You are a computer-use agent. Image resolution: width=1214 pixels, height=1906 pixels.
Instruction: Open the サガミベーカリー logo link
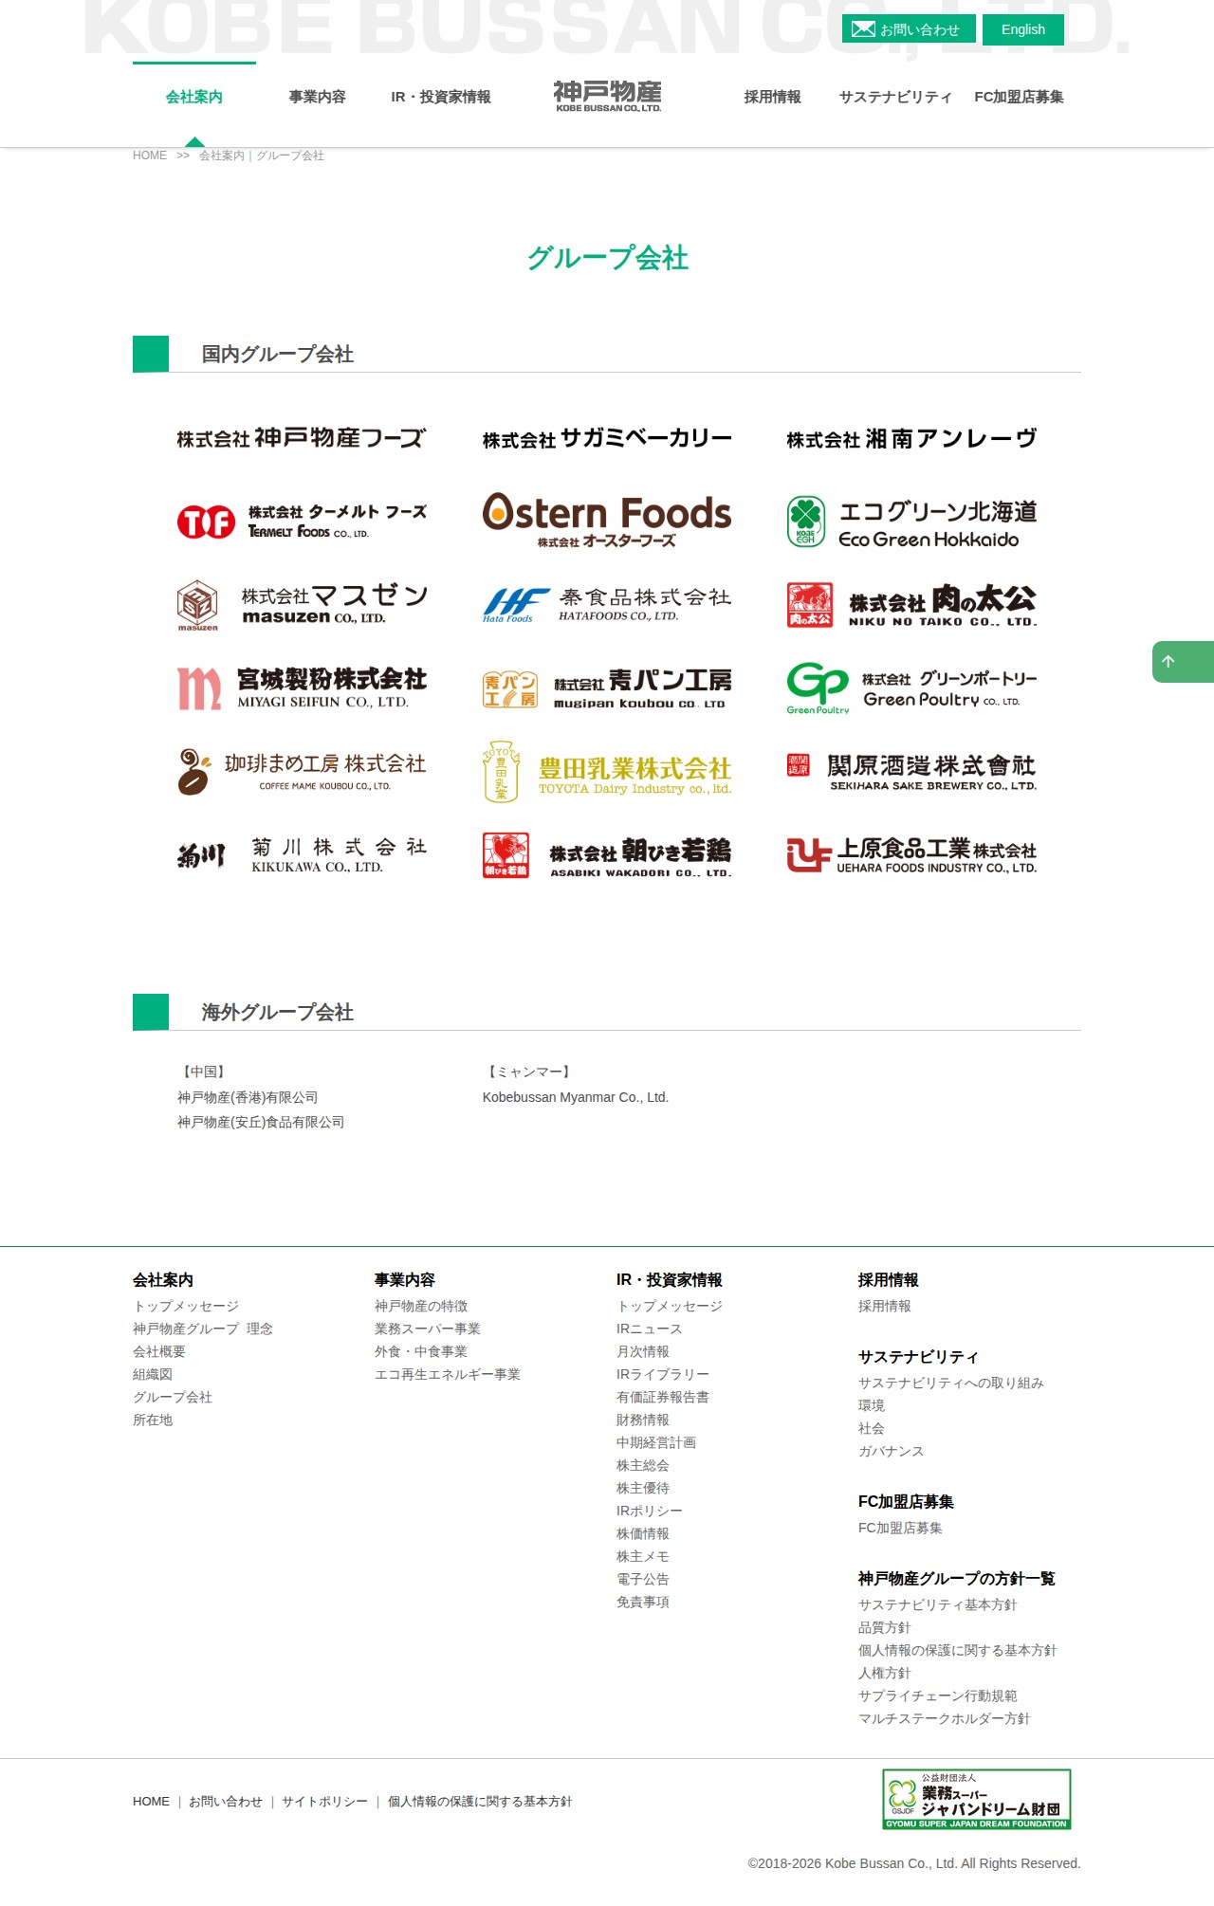607,438
